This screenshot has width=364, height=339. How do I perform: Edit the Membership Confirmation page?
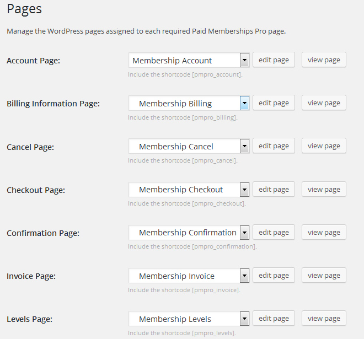(274, 232)
